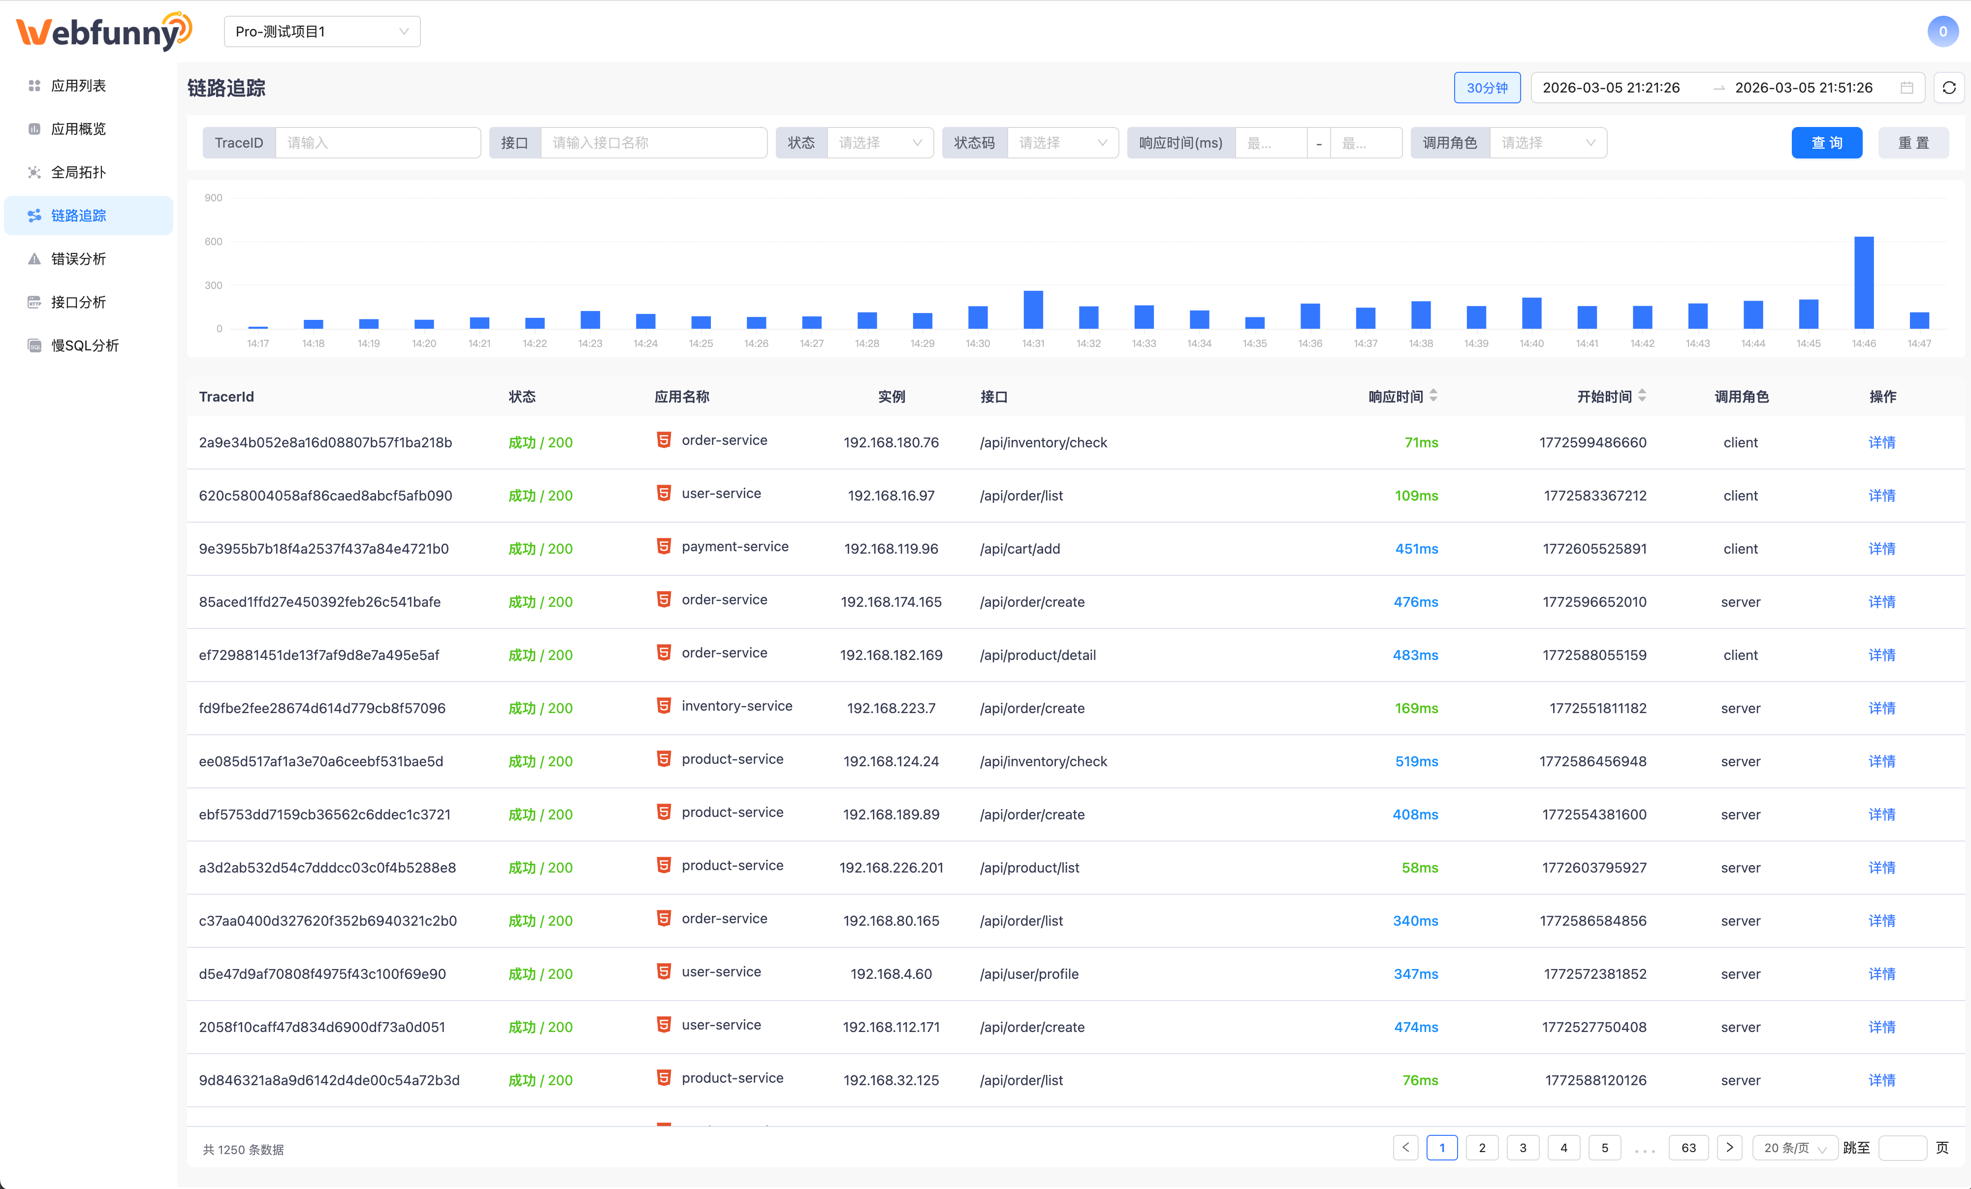Focus the TraceID input field

coord(377,143)
